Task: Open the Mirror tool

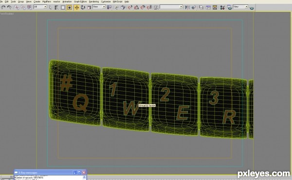Action: (x=187, y=7)
